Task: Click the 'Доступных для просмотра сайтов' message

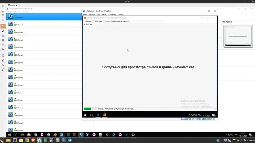Action: (149, 67)
